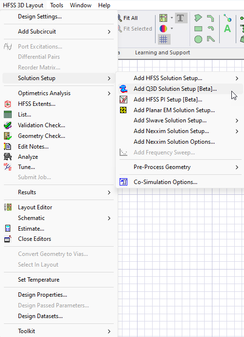Viewport: 244px width, 337px height.
Task: Click the Add Planar EM Solution Setup... text
Action: (x=174, y=110)
